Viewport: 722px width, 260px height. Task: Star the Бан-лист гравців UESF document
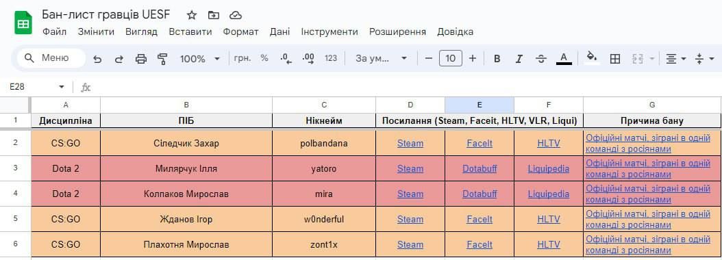(x=192, y=15)
